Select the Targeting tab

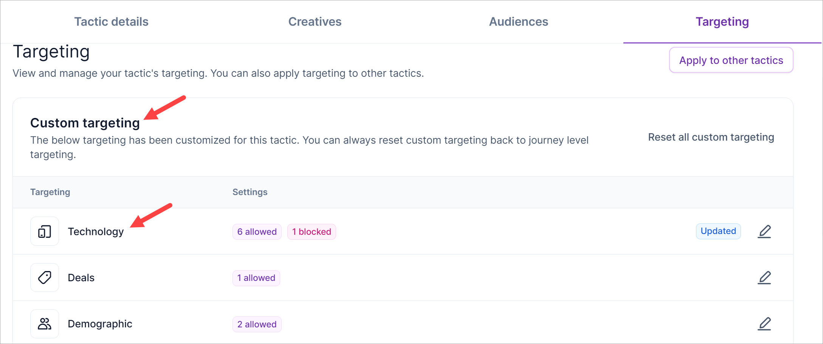click(x=722, y=22)
